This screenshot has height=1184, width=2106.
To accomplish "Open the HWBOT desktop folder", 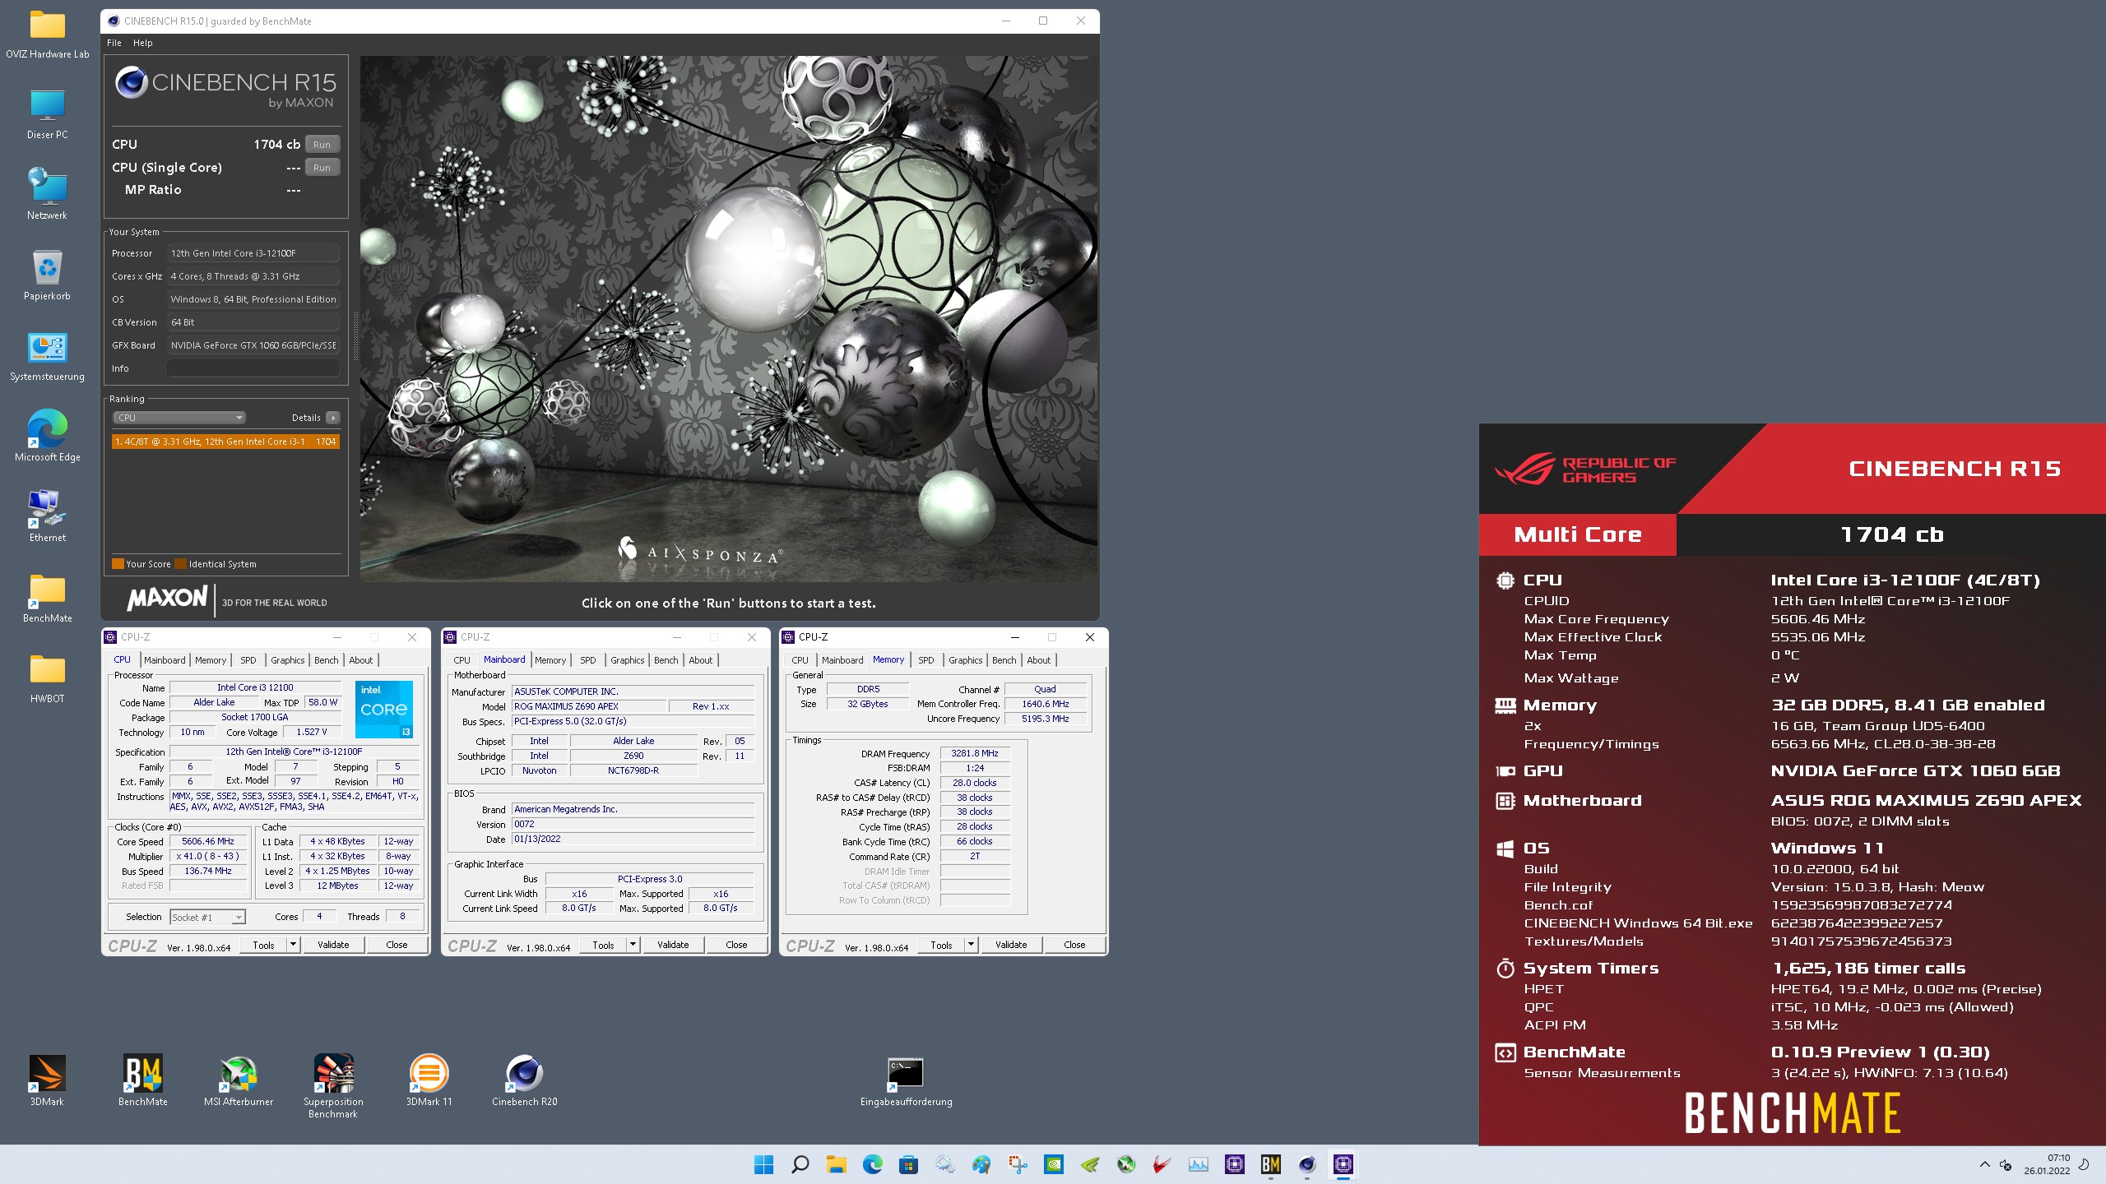I will (x=47, y=678).
